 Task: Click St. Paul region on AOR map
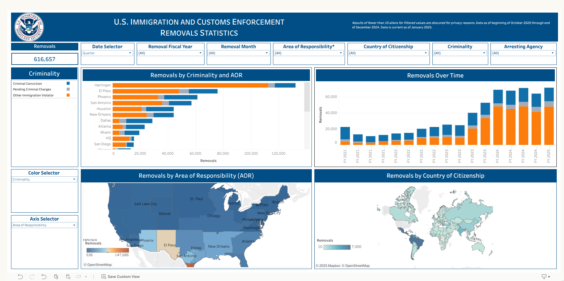[196, 199]
